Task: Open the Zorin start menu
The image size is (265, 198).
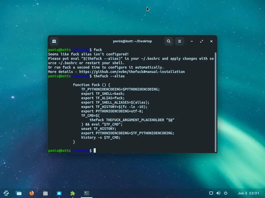Action: 6,193
